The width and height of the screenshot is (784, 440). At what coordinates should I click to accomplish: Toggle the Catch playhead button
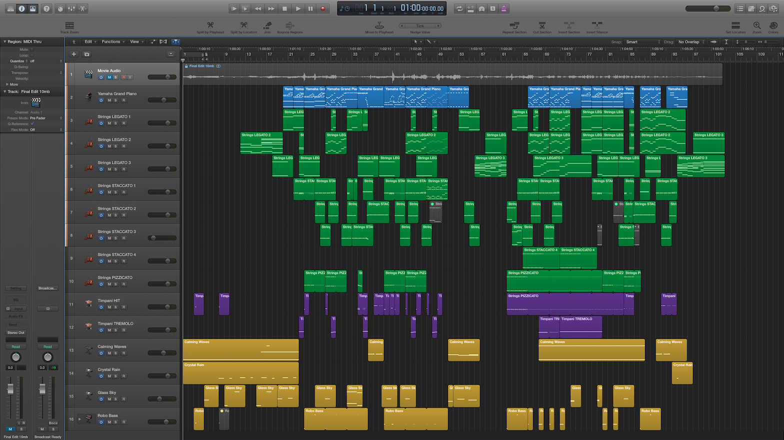point(175,41)
